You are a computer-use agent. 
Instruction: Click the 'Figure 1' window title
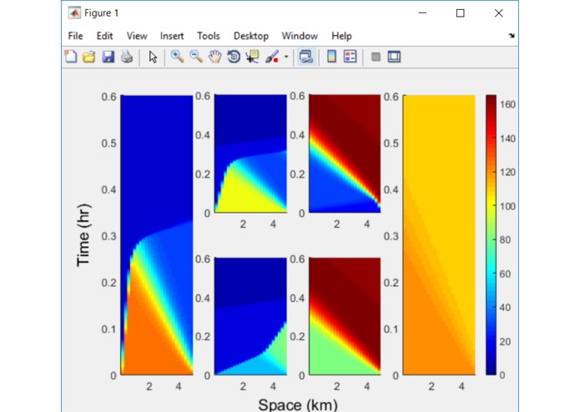point(101,13)
